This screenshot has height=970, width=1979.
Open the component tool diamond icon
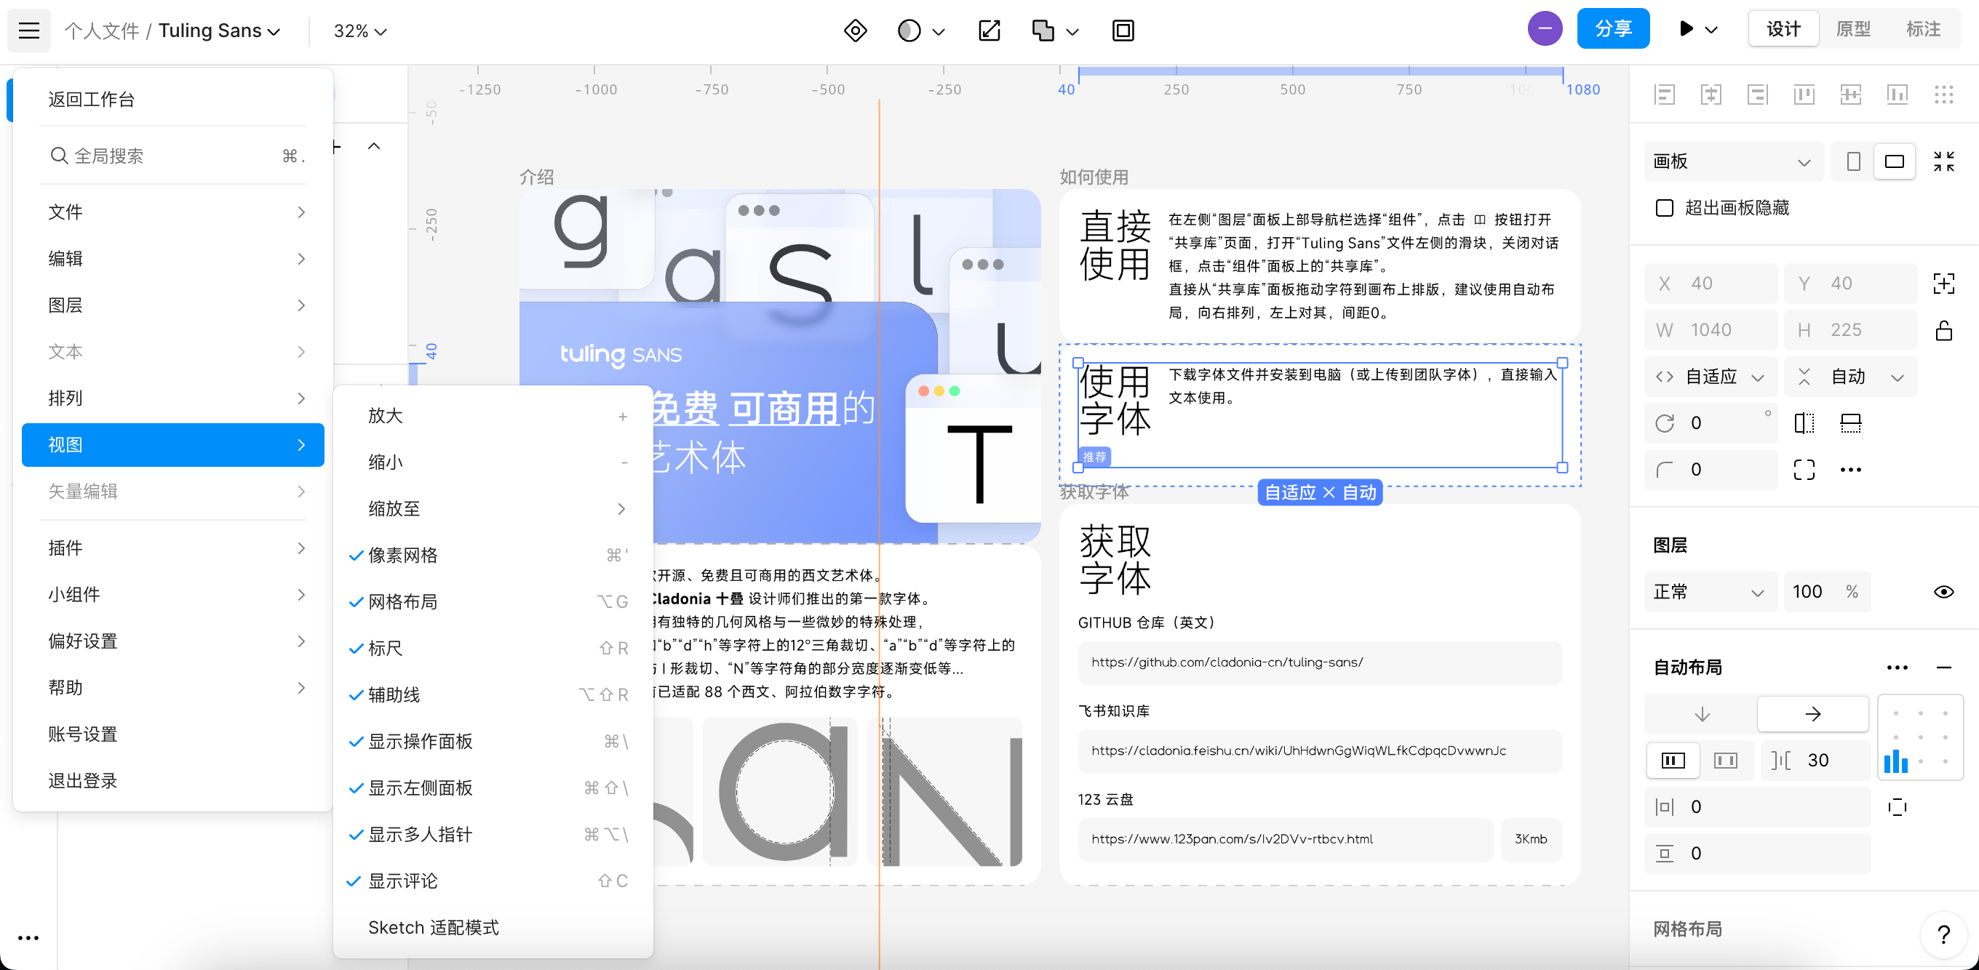tap(855, 31)
